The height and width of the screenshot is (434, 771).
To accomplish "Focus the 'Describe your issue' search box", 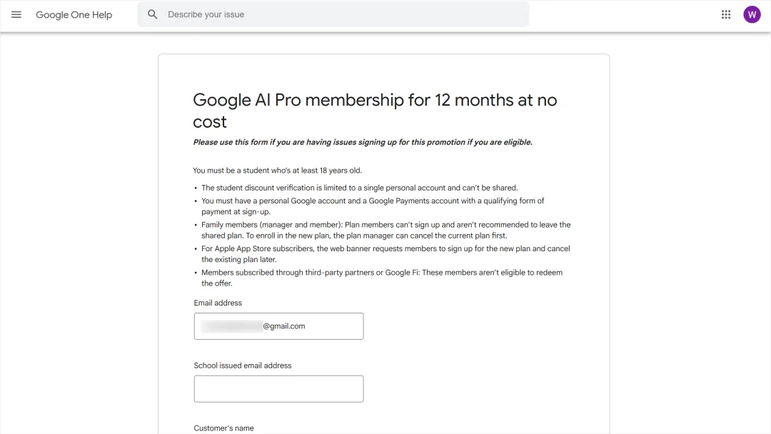I will click(x=343, y=14).
